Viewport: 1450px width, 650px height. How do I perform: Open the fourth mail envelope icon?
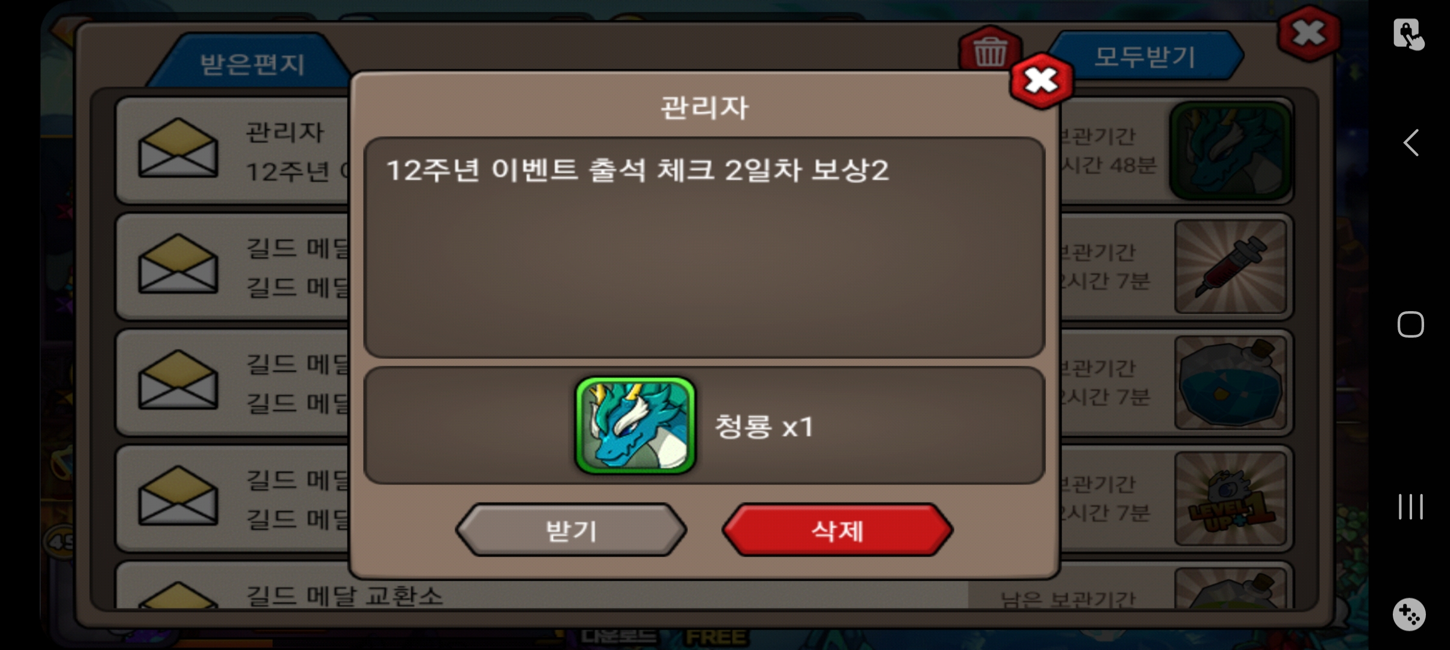click(x=178, y=495)
